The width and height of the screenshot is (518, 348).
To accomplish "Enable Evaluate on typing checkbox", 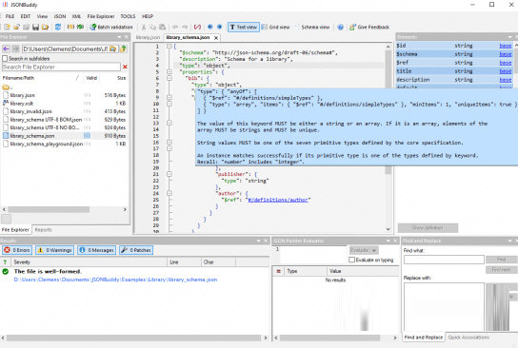I will (351, 260).
